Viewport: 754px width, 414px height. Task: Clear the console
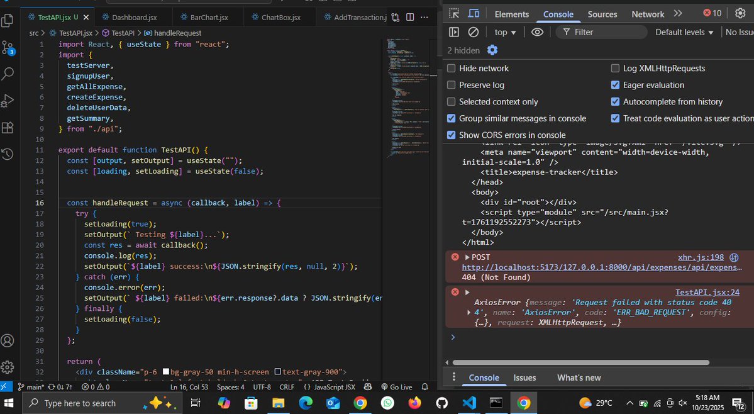[x=473, y=32]
